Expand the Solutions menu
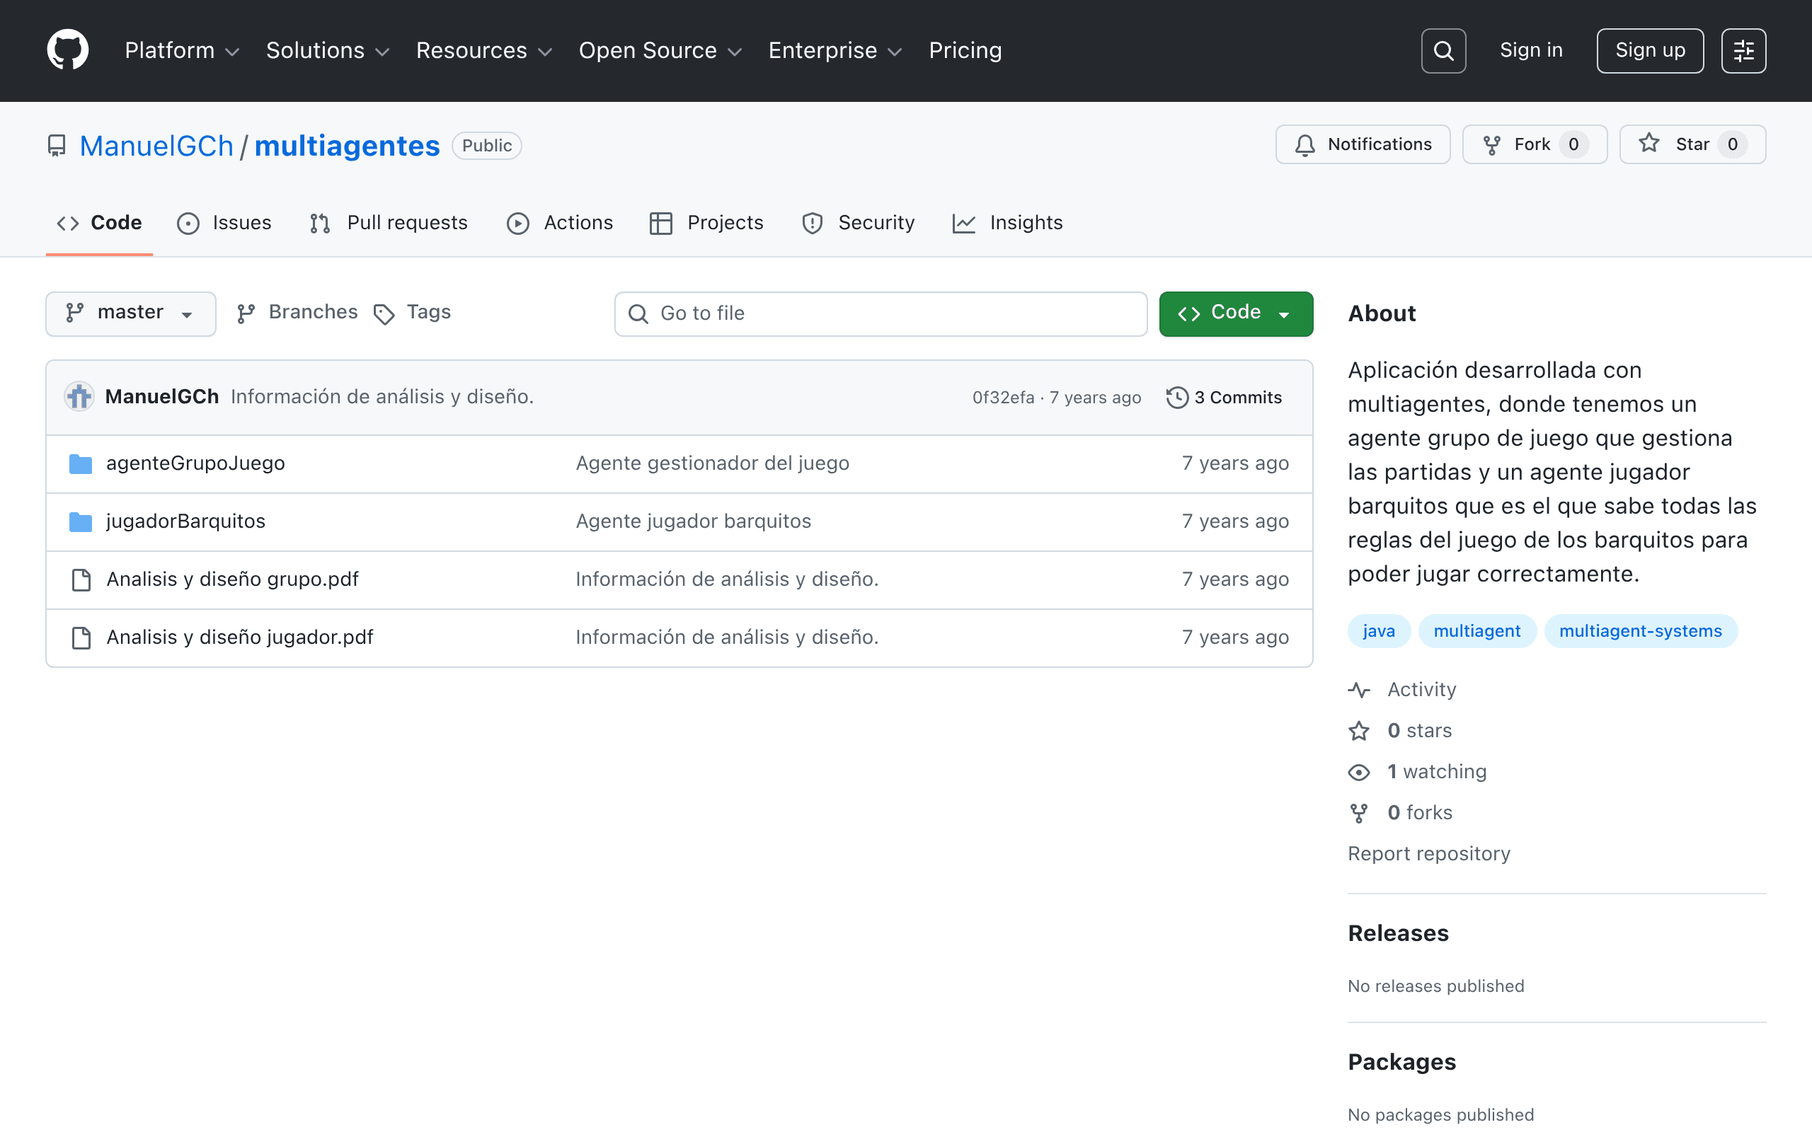The image size is (1812, 1132). pos(327,50)
